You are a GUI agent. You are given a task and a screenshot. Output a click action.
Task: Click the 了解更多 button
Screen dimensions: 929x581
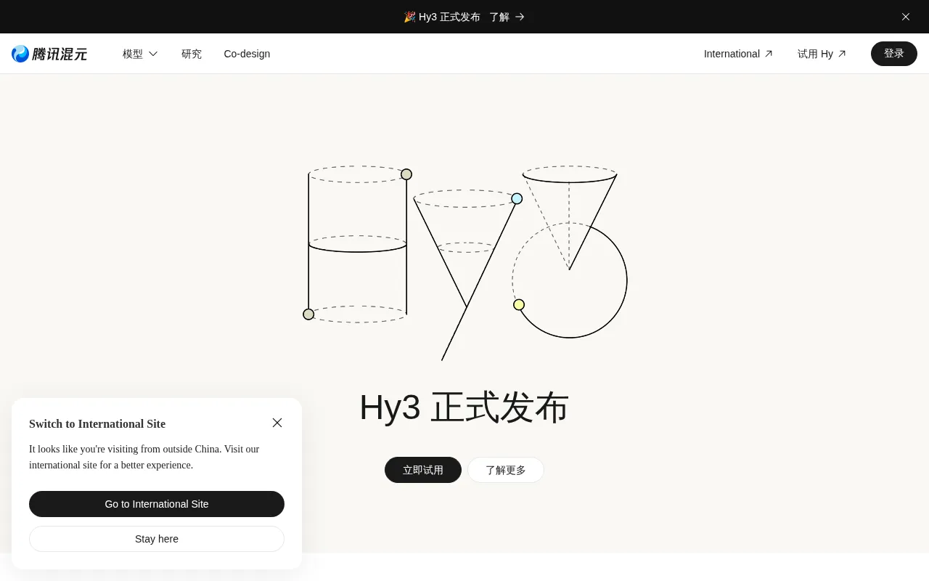tap(506, 470)
